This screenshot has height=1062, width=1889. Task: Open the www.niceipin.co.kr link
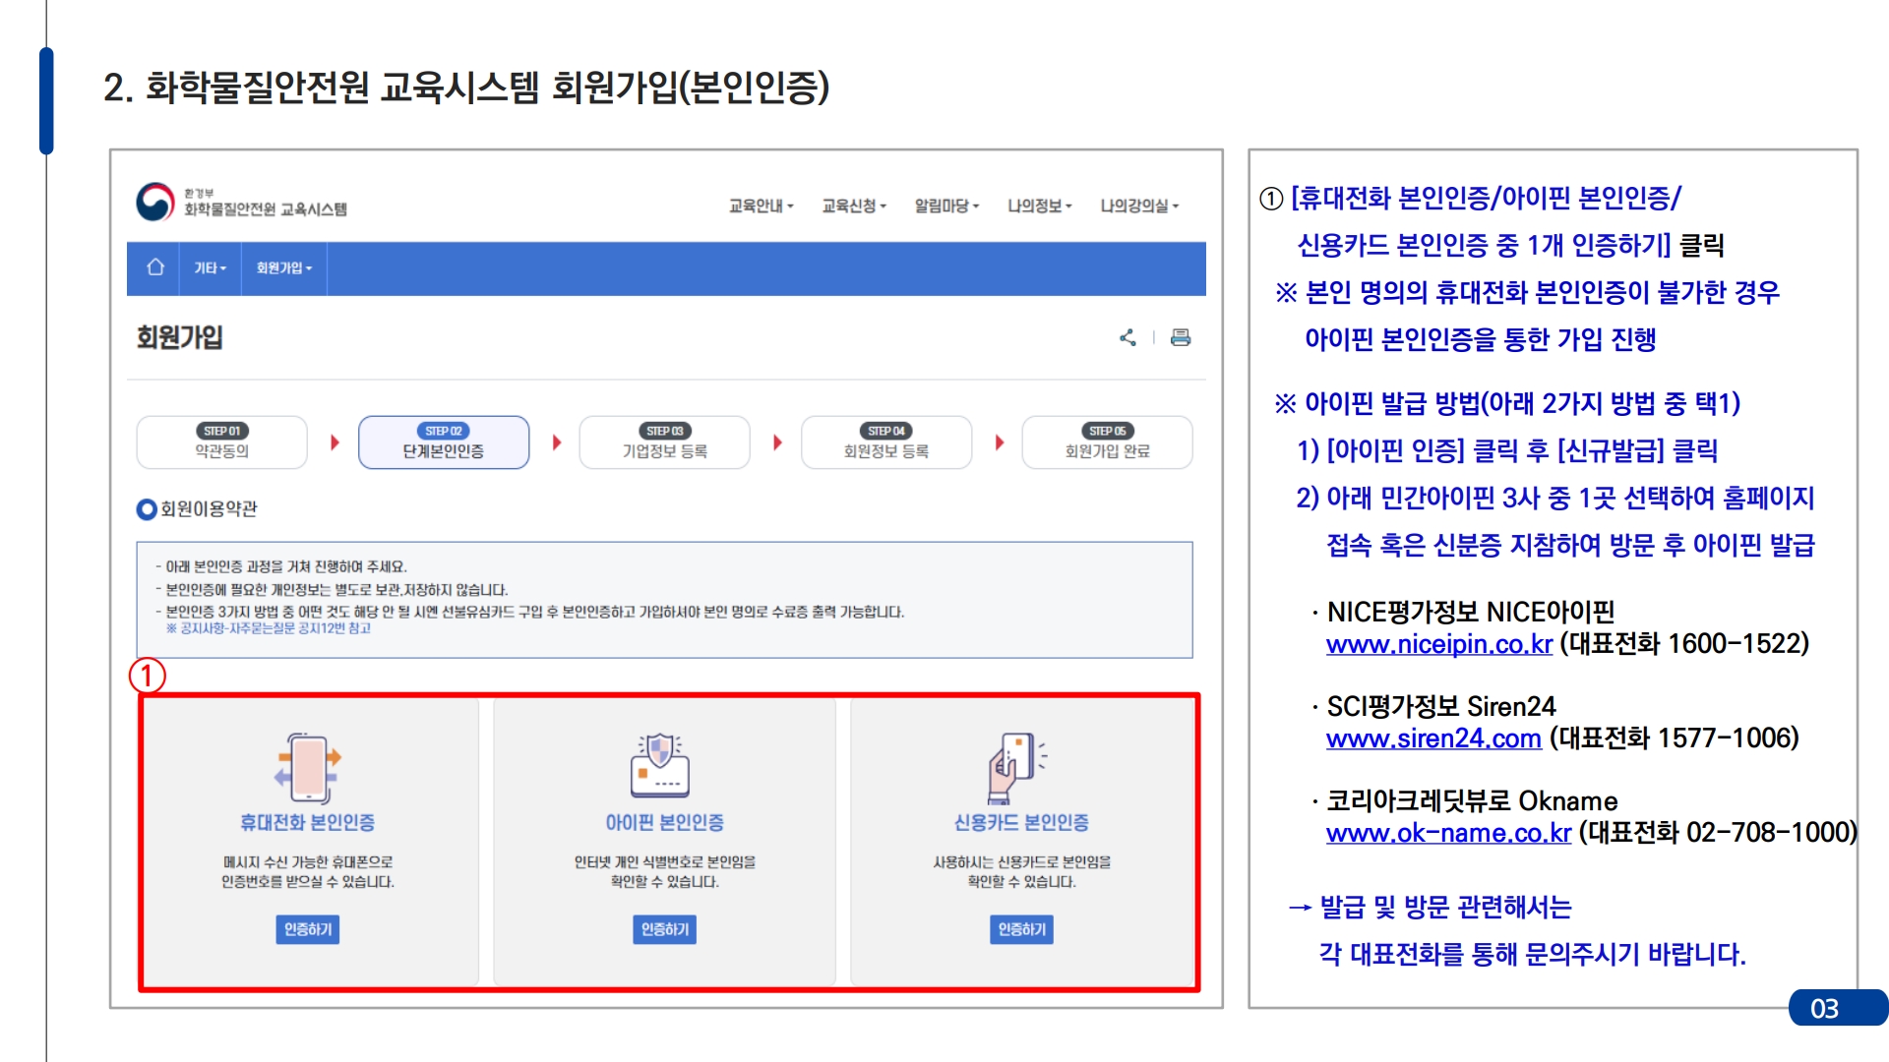(1438, 645)
